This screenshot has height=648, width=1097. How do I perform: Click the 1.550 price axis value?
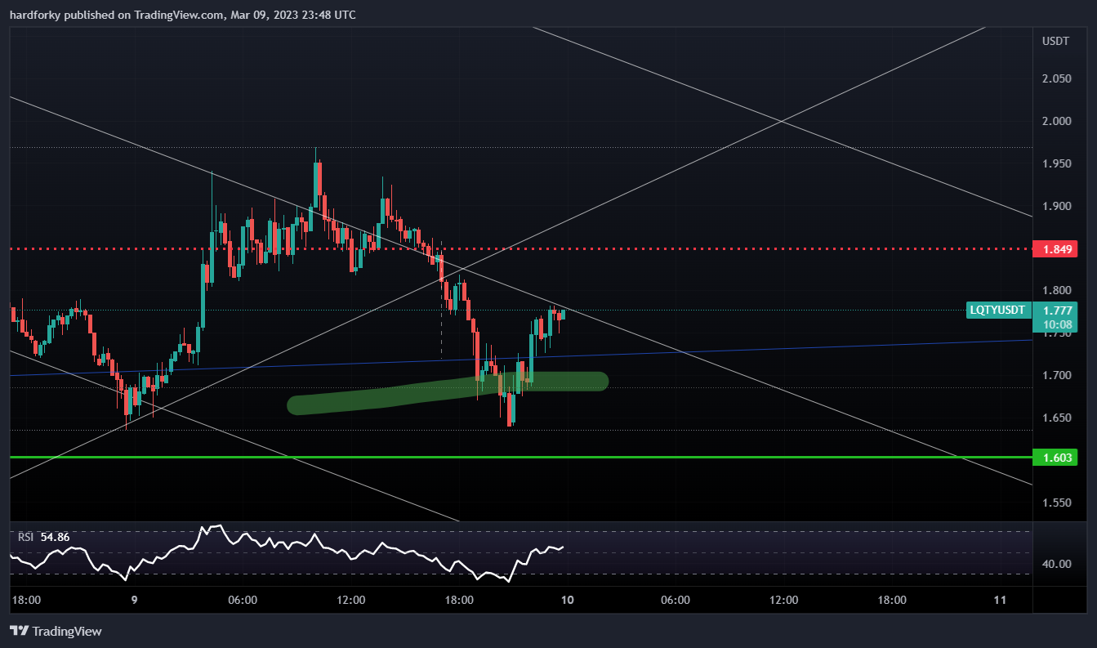(1057, 503)
